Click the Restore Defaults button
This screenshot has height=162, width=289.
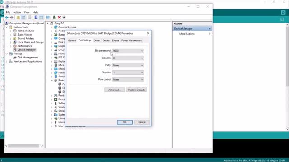[136, 90]
